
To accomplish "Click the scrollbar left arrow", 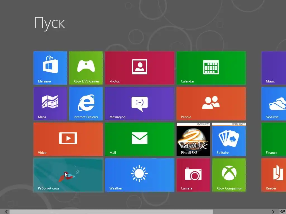I will pyautogui.click(x=6, y=212).
